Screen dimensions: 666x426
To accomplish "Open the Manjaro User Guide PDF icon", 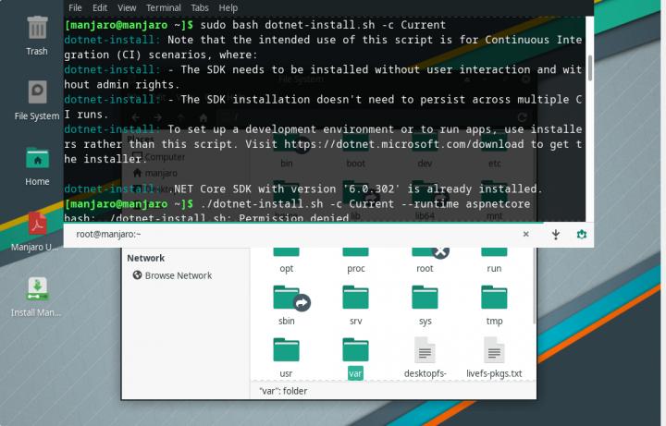I will [36, 231].
